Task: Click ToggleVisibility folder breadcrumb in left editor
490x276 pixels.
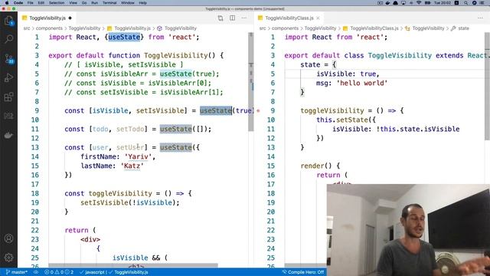Action: 84,28
